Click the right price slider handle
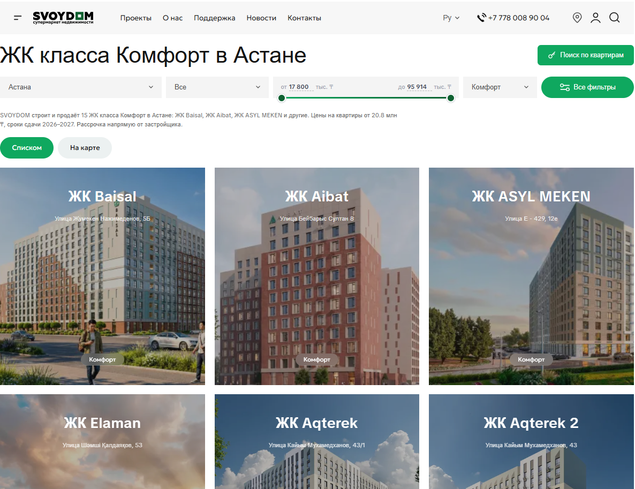Image resolution: width=635 pixels, height=489 pixels. 450,97
